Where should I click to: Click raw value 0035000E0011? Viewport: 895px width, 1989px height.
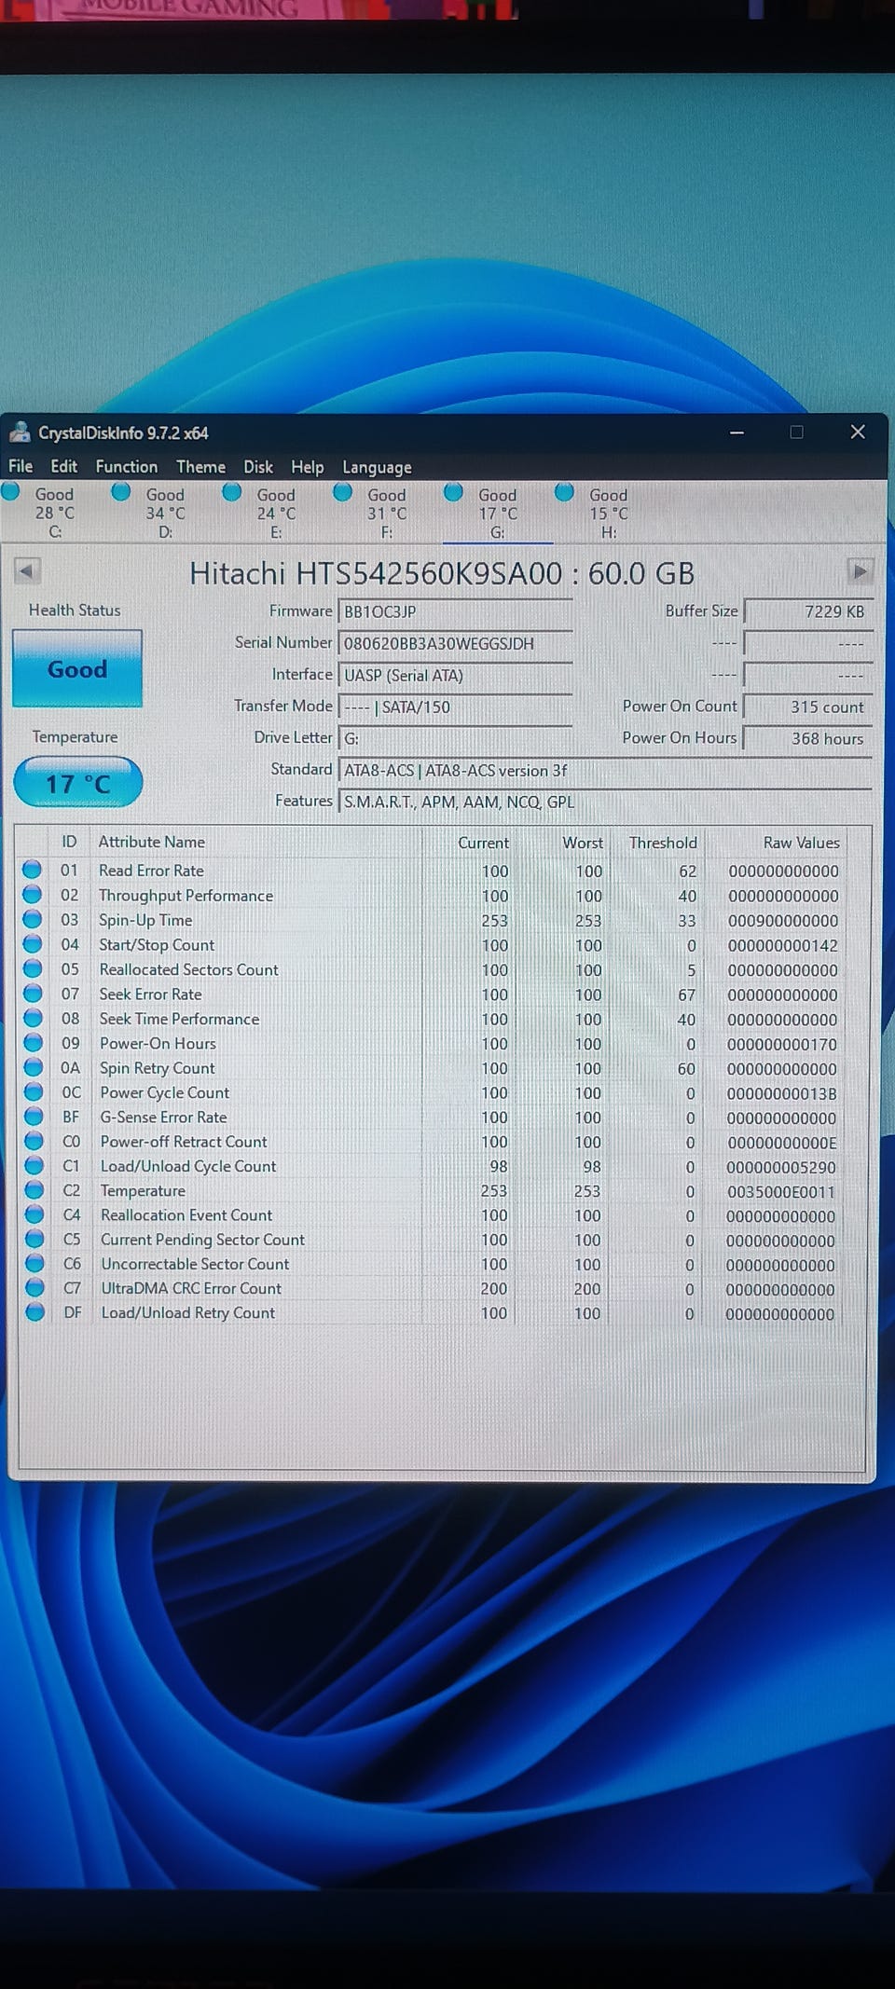pos(781,1192)
